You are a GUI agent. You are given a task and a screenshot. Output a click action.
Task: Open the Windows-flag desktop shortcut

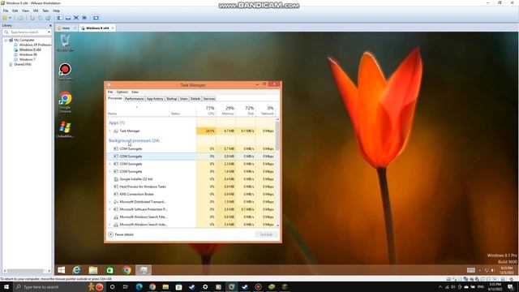[65, 130]
